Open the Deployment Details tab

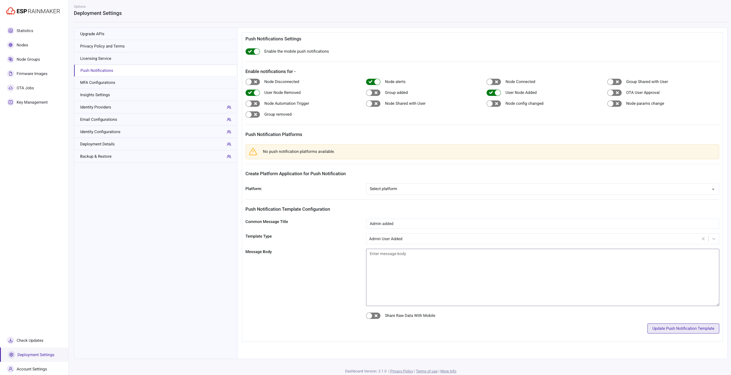point(156,144)
